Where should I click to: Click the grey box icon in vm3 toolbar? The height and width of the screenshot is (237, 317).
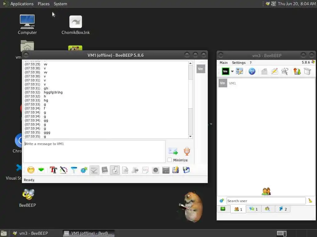click(307, 71)
